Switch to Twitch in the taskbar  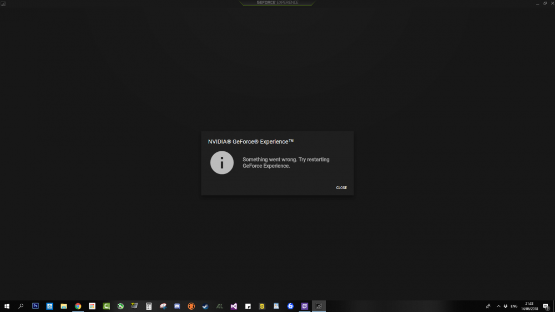coord(304,306)
